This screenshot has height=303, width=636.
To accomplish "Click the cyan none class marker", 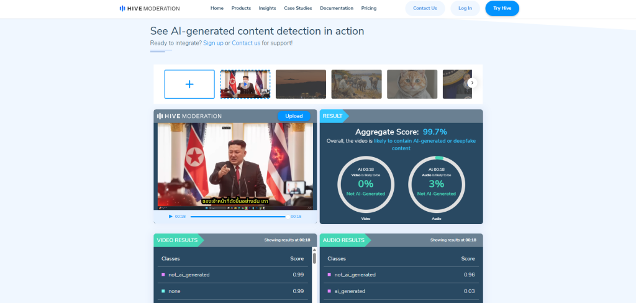I will (x=163, y=291).
